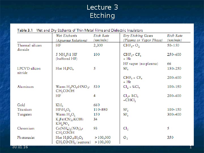Click 'HF vapor (no plasma)' entry
Viewport: 204px width, 153px height.
coord(141,64)
